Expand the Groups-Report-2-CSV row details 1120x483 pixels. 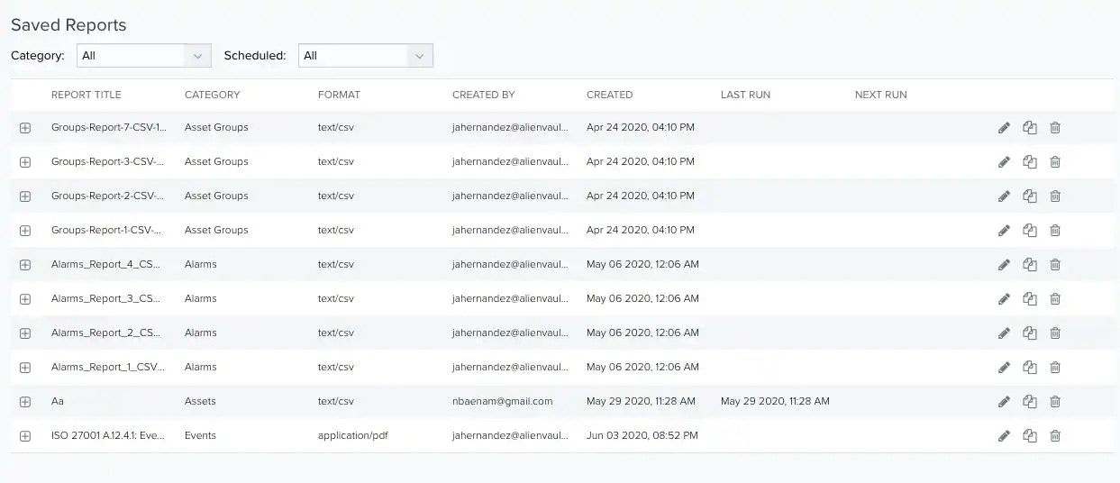tap(25, 196)
